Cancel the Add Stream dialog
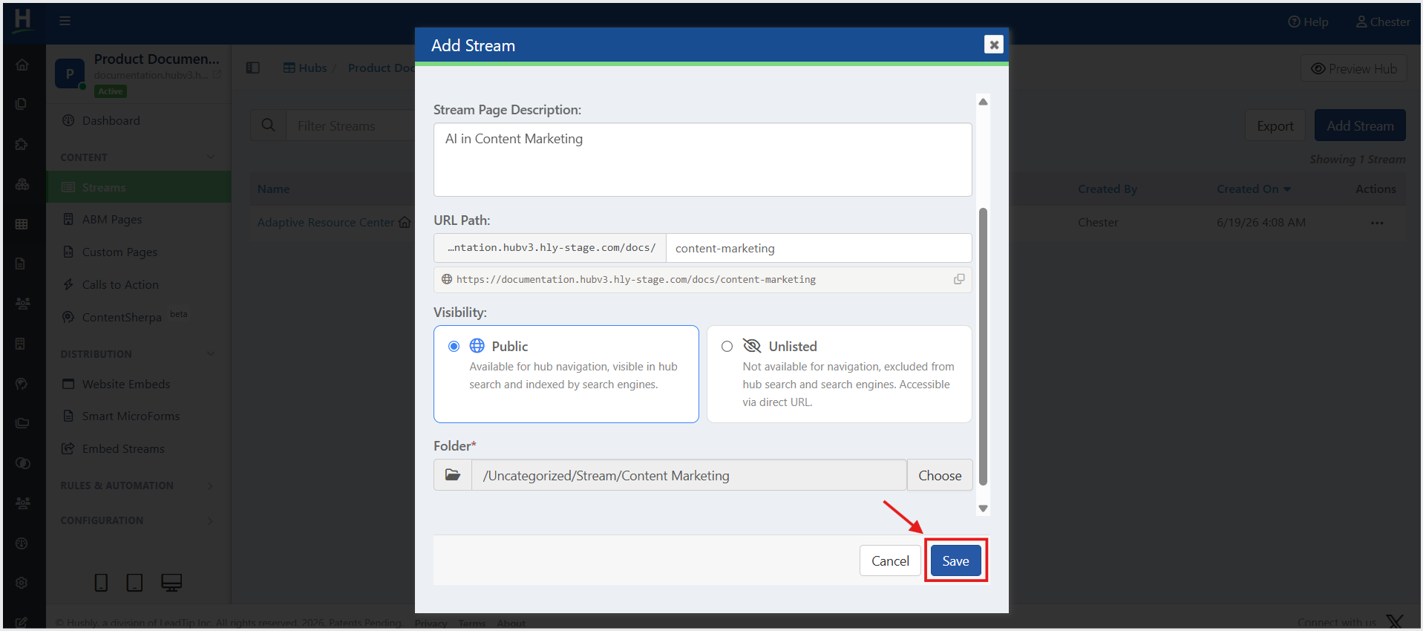The image size is (1423, 631). coord(890,560)
